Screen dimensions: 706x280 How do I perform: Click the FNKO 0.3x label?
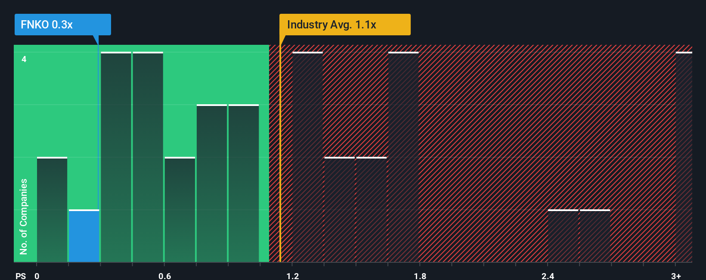[x=63, y=25]
